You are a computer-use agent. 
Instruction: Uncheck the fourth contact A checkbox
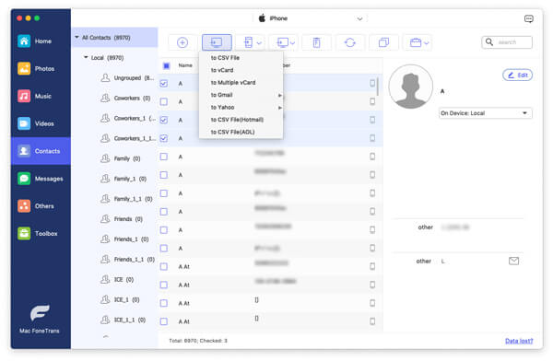click(164, 138)
